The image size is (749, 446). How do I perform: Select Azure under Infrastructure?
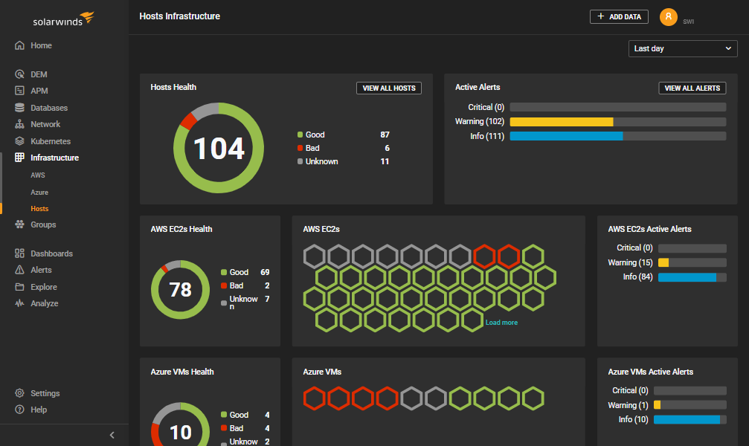click(x=39, y=193)
